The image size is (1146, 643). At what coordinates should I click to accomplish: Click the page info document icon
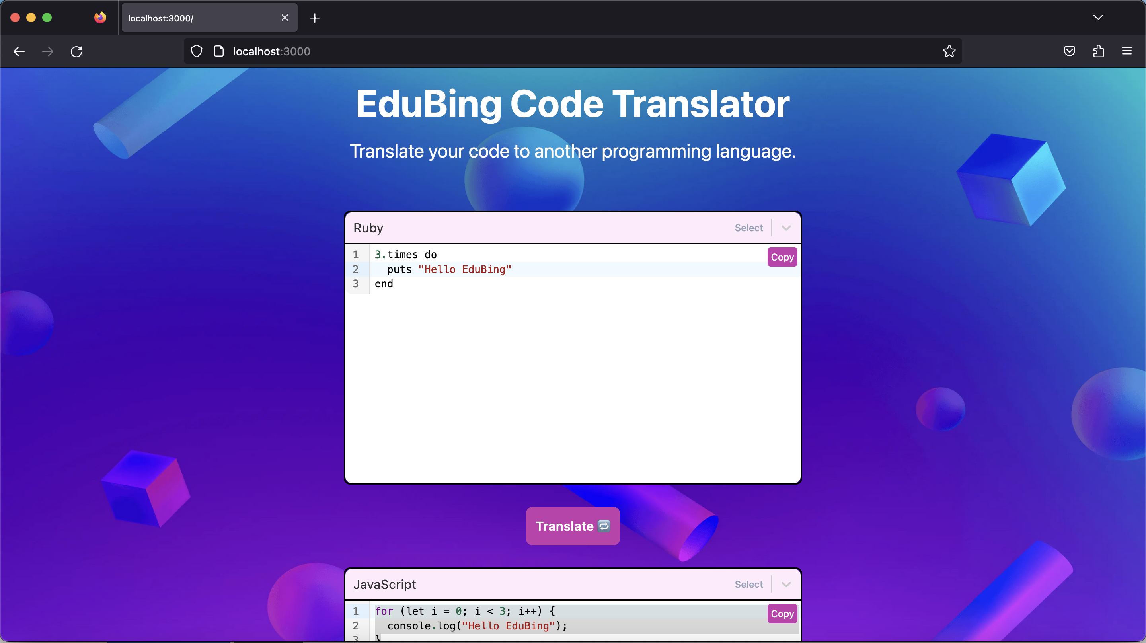pyautogui.click(x=218, y=51)
